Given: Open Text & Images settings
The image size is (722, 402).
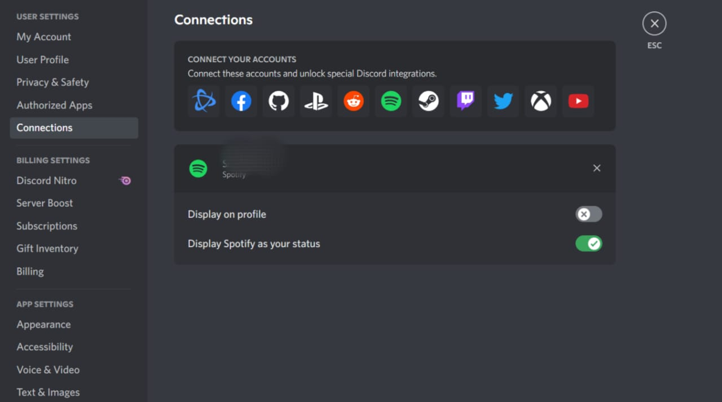Looking at the screenshot, I should tap(74, 392).
